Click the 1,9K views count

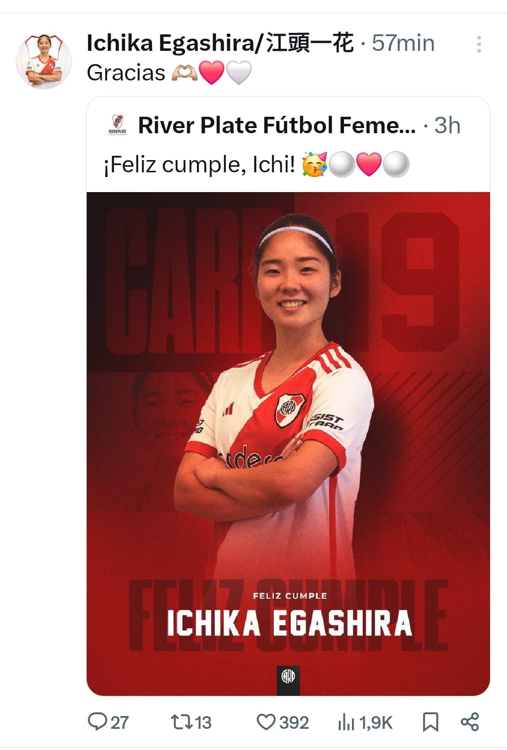pos(376,723)
